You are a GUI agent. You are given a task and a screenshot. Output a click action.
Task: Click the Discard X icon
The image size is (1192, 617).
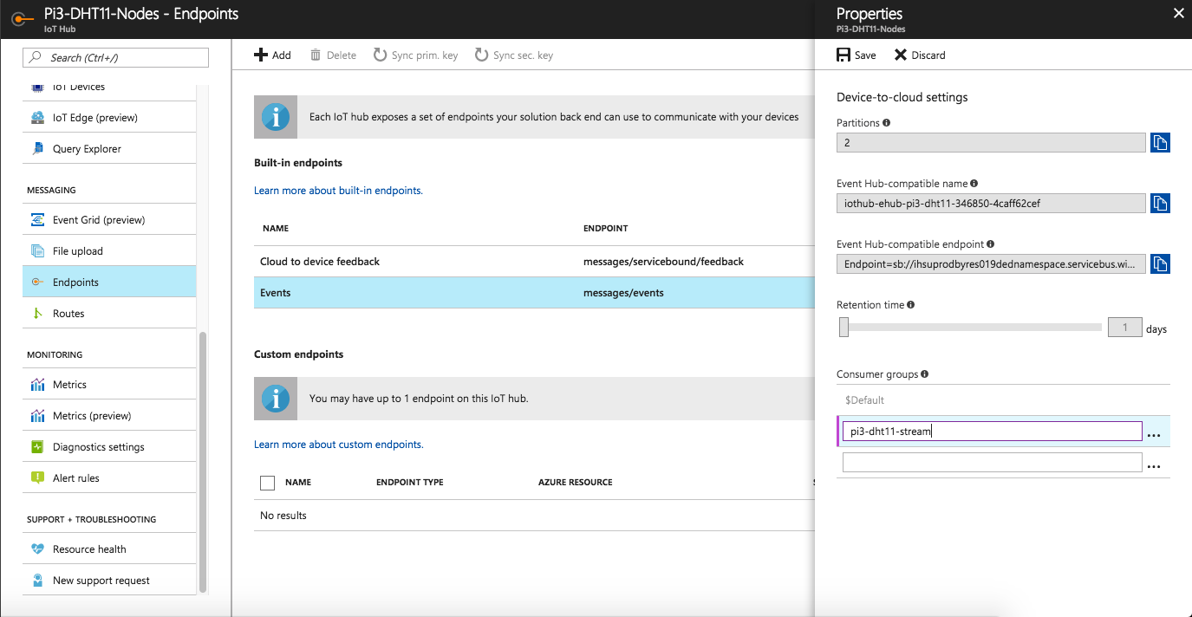pos(901,55)
